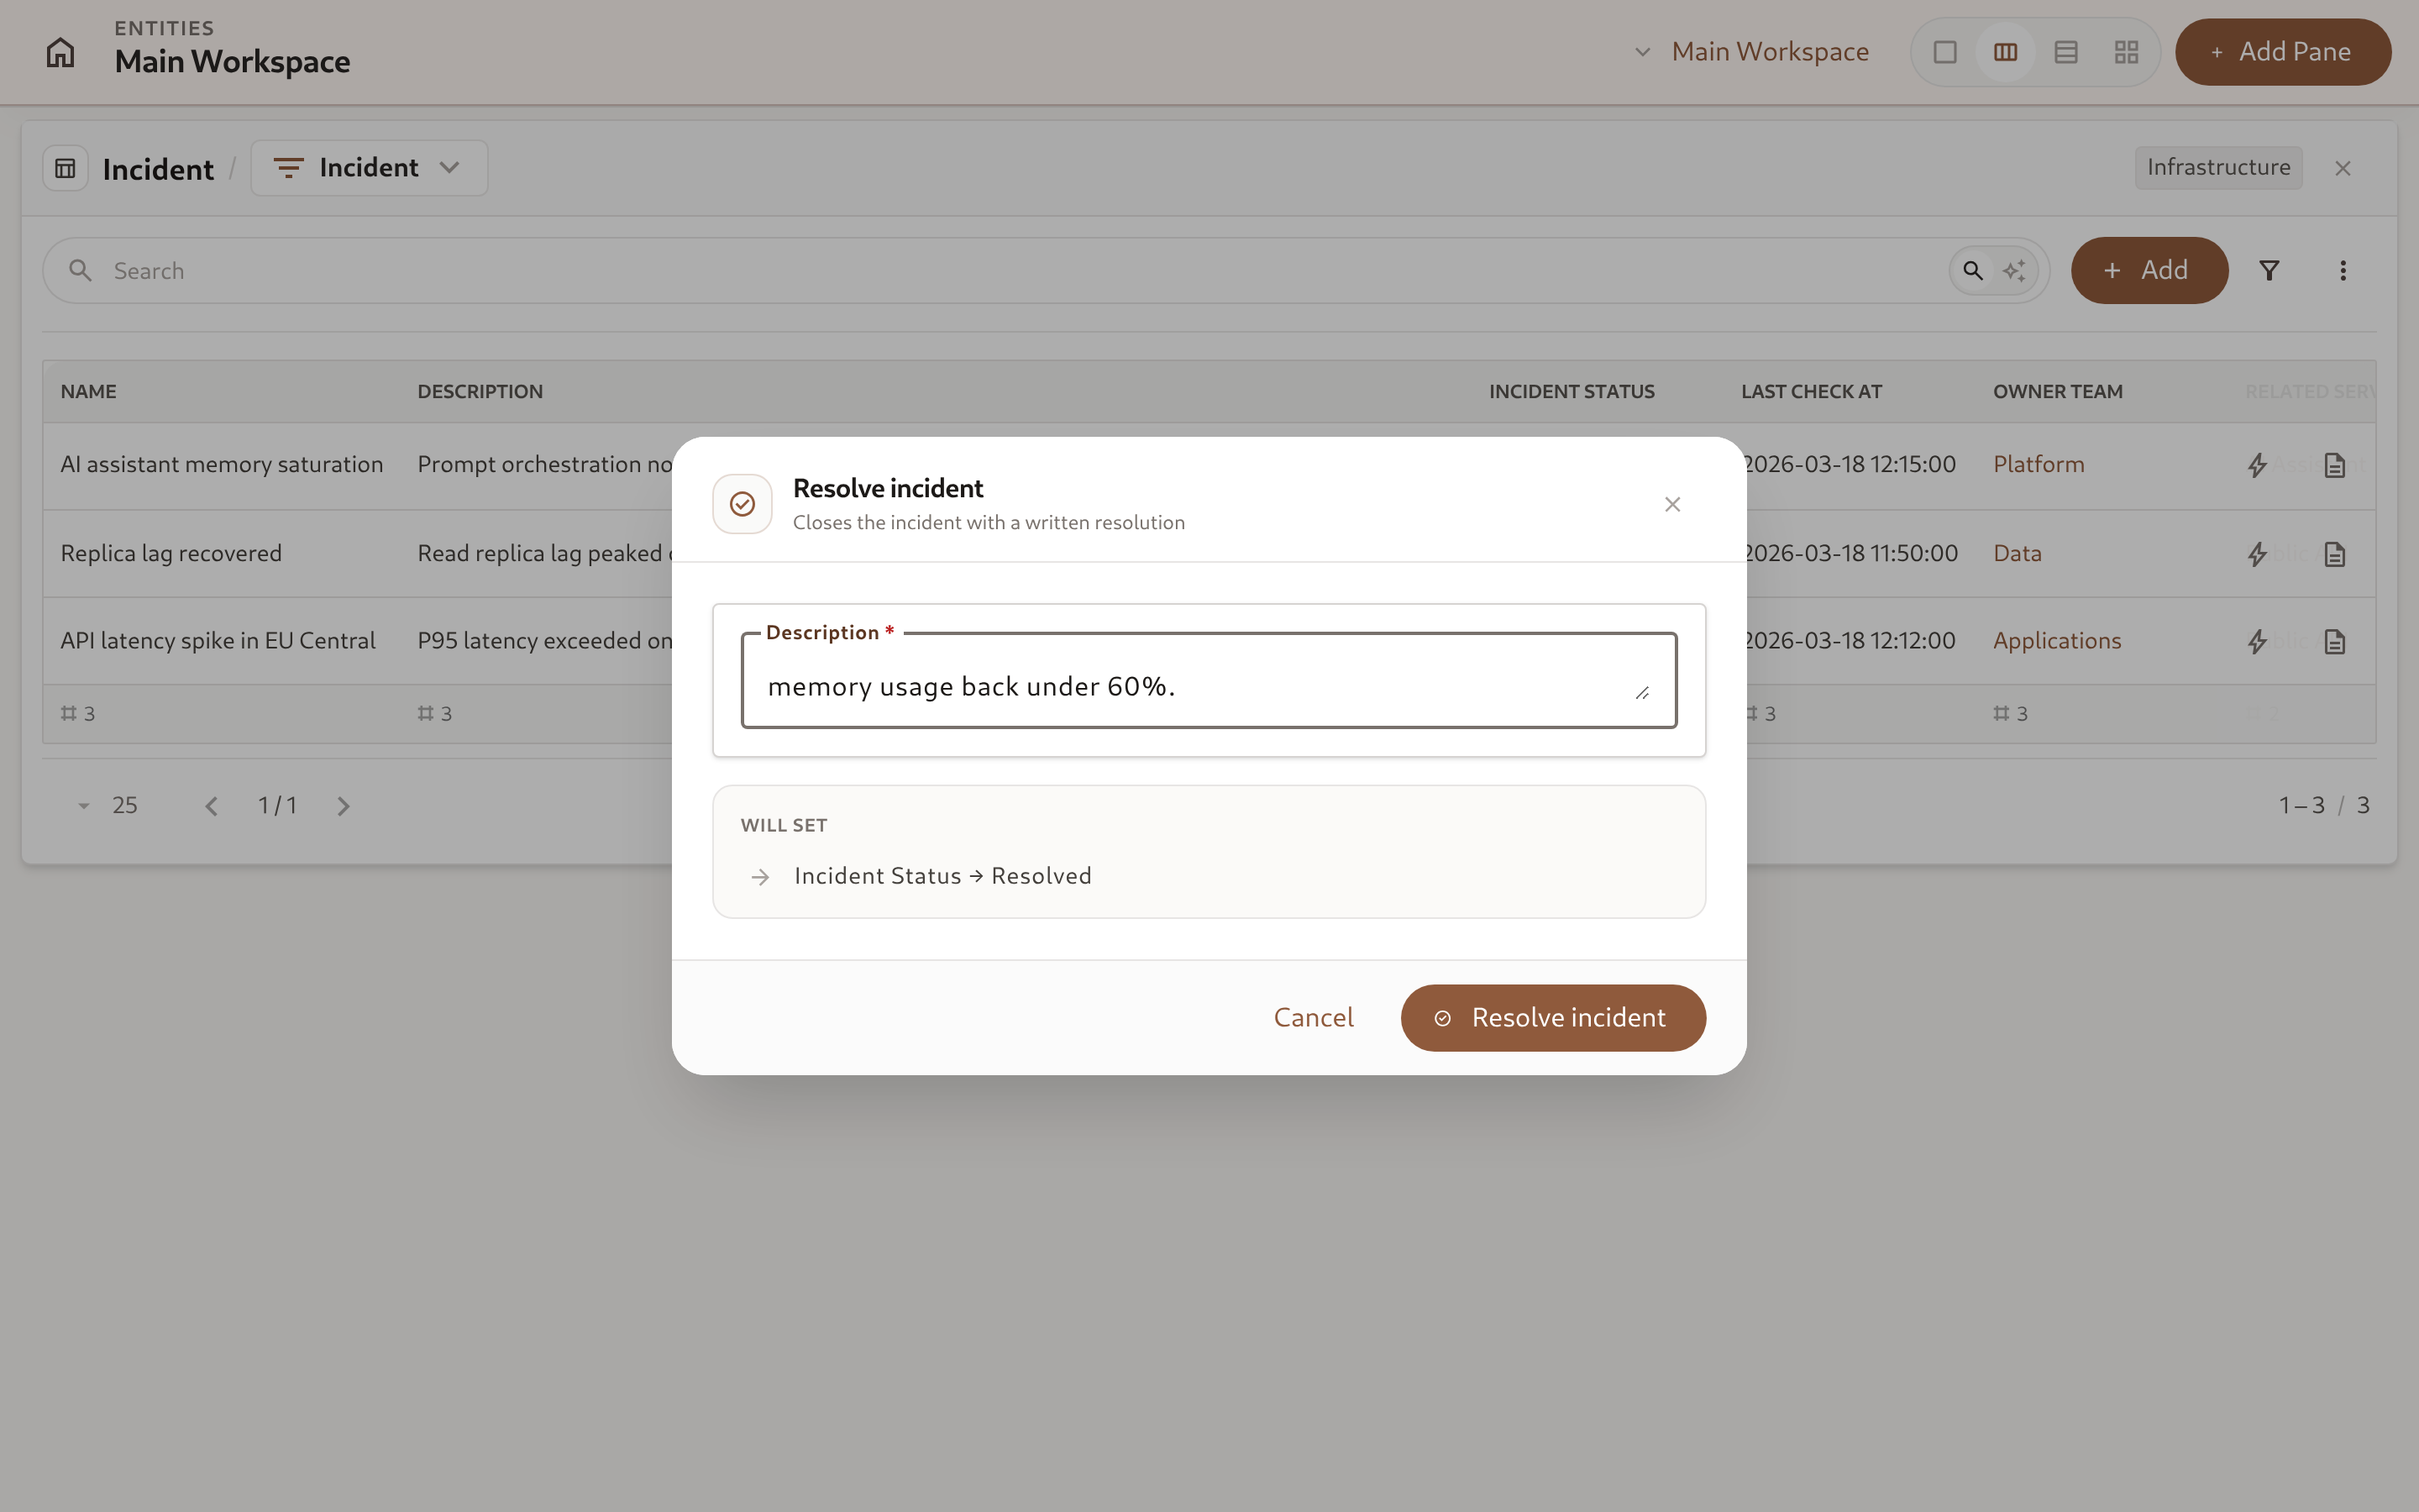Click the magnifier search button in search bar
Image resolution: width=2419 pixels, height=1512 pixels.
[x=1972, y=270]
